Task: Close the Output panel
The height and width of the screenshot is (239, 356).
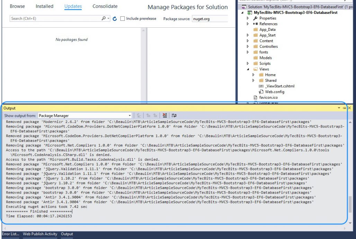Action: point(349,108)
